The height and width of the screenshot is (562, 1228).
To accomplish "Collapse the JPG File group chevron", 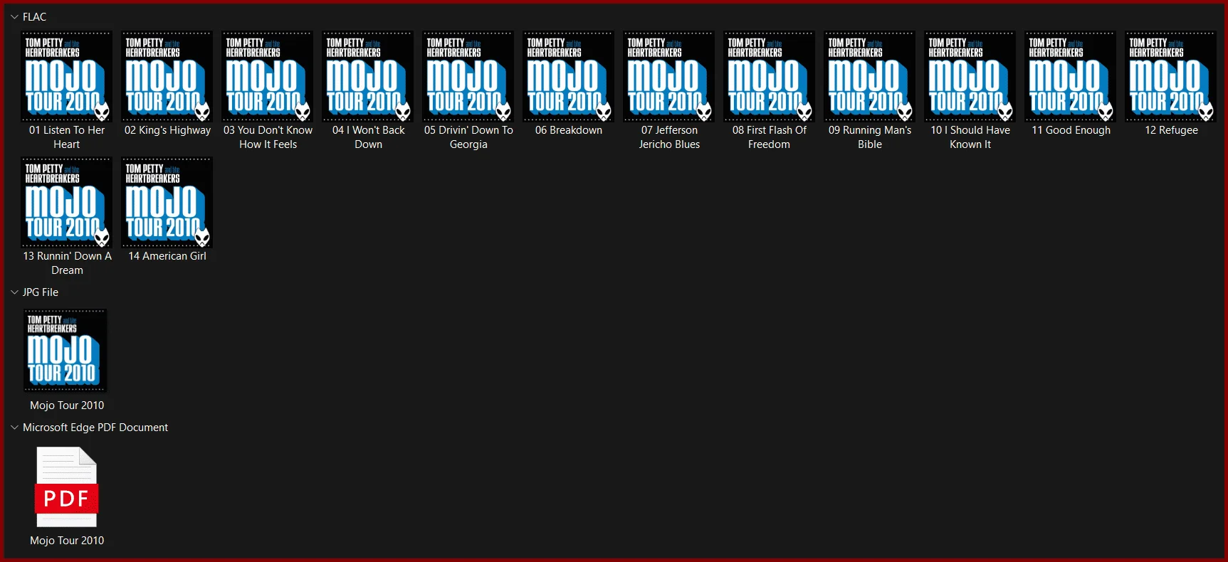I will pos(14,292).
